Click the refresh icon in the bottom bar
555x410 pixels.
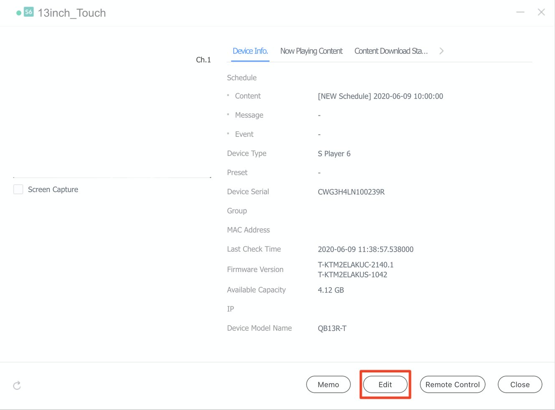pyautogui.click(x=17, y=385)
